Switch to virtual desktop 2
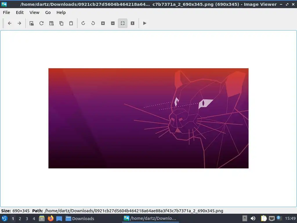297x223 pixels. (20, 219)
